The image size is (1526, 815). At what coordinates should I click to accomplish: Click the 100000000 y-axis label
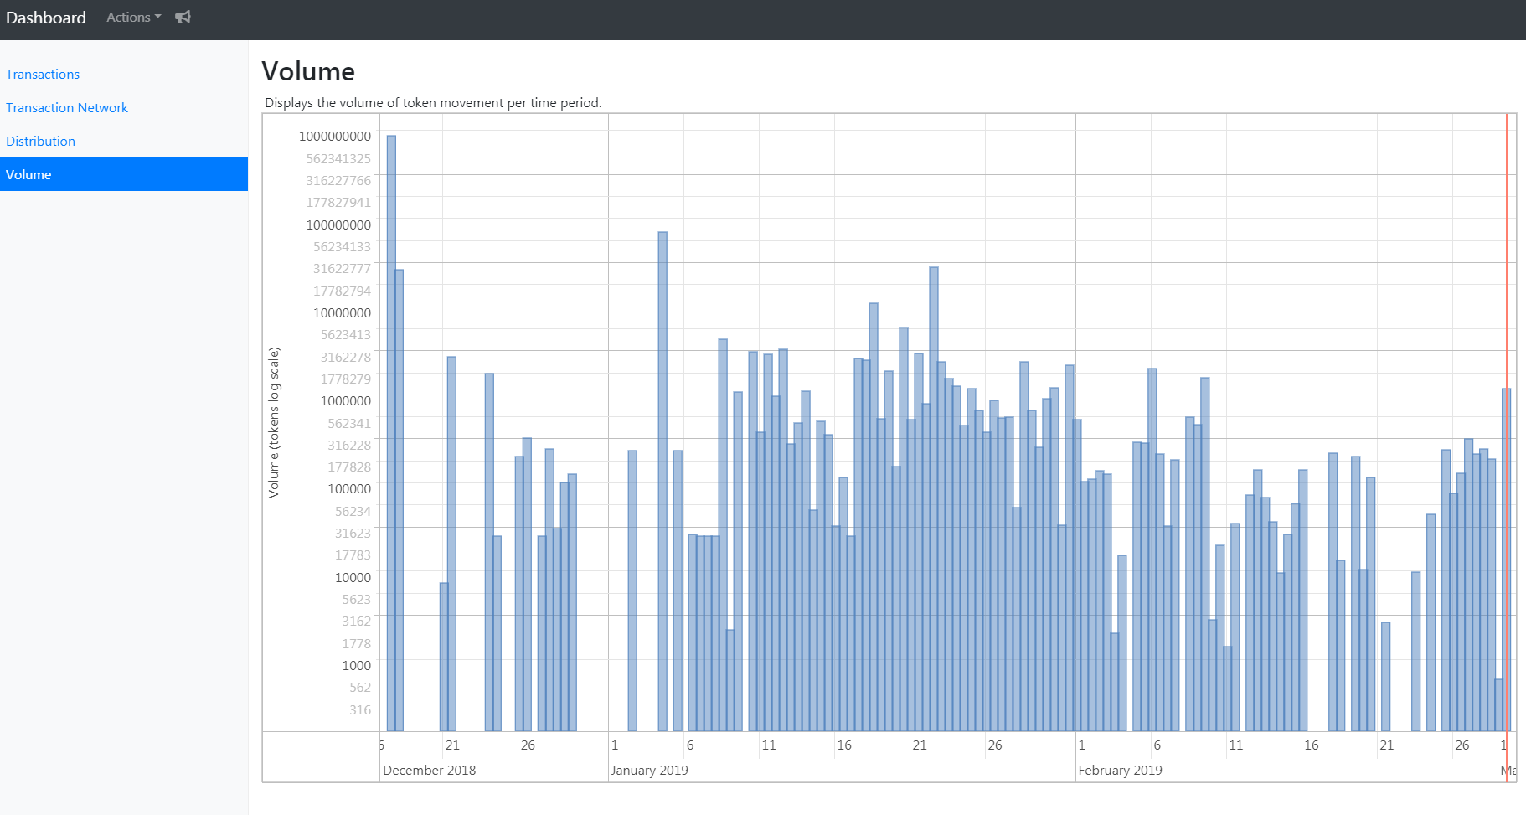338,224
